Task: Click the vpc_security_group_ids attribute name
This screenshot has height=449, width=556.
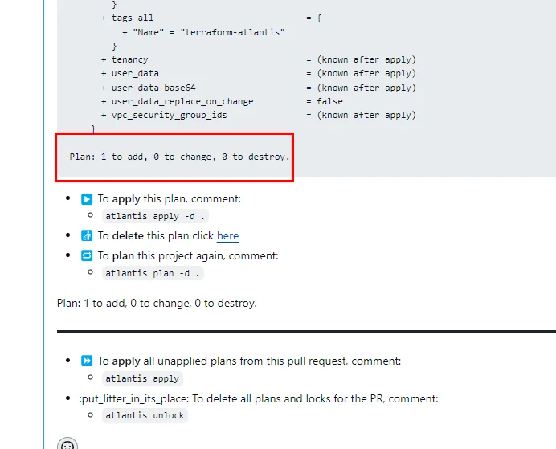Action: pyautogui.click(x=170, y=115)
